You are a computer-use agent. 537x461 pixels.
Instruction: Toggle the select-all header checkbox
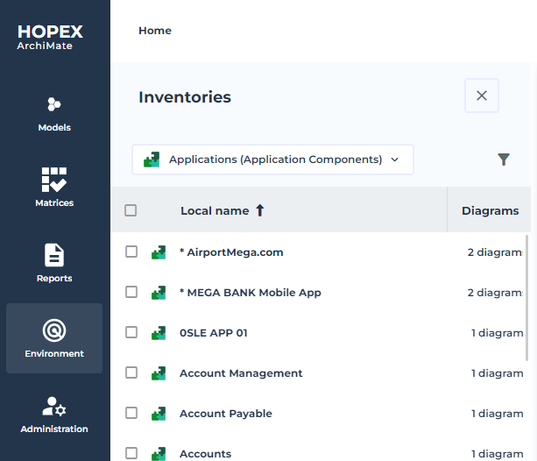[x=131, y=210]
